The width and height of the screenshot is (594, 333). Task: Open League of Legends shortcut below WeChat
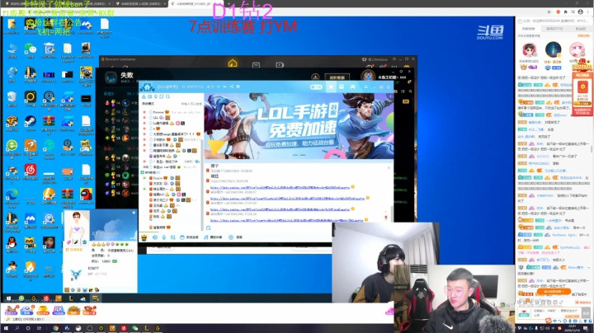pos(31,74)
